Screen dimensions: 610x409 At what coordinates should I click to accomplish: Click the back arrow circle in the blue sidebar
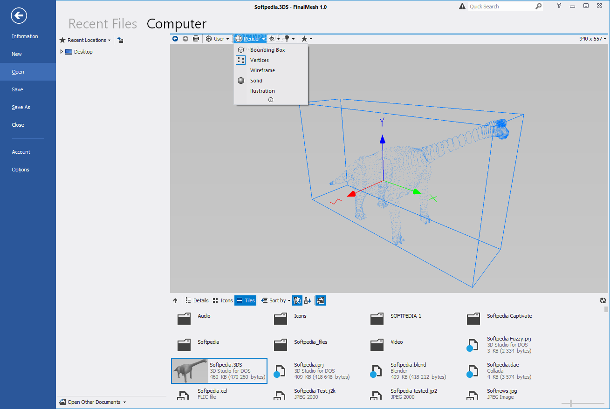[x=19, y=16]
